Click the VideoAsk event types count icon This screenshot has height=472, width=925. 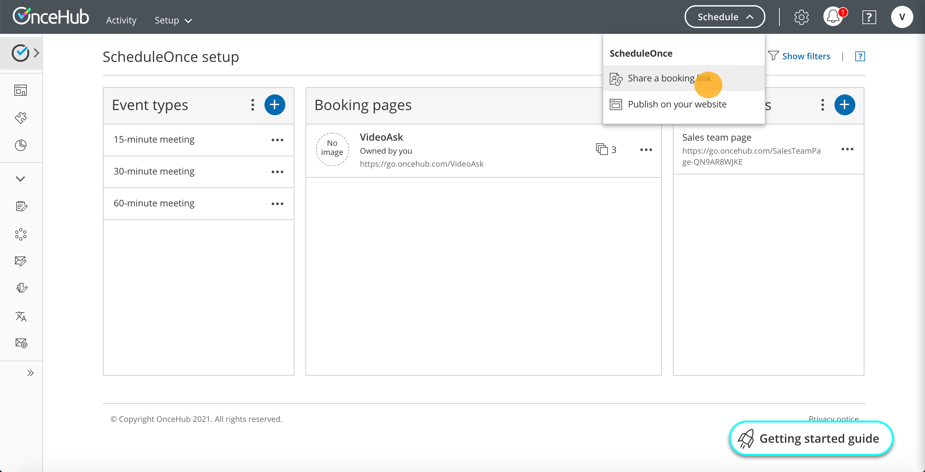(x=602, y=149)
